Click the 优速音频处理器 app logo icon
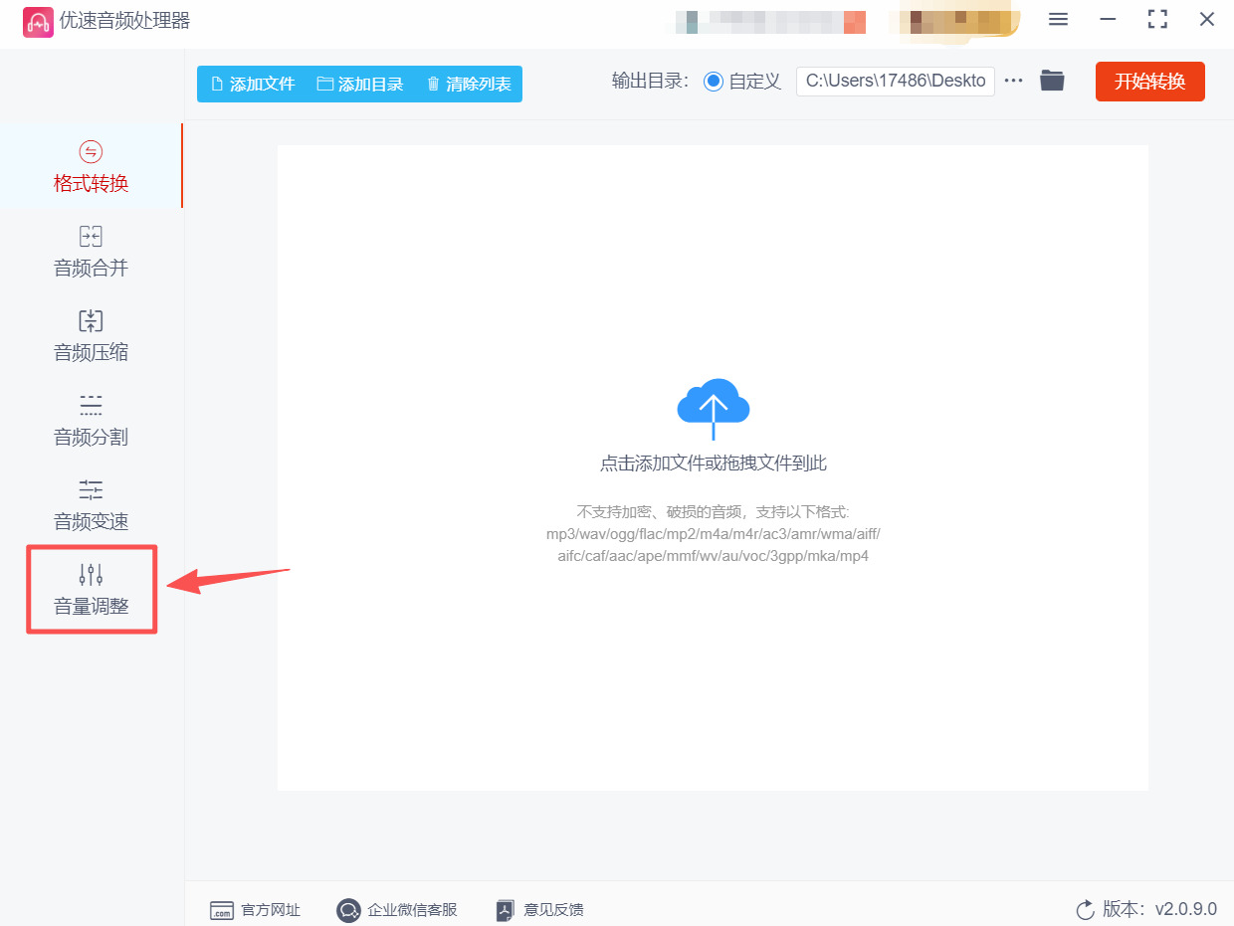 pos(38,22)
